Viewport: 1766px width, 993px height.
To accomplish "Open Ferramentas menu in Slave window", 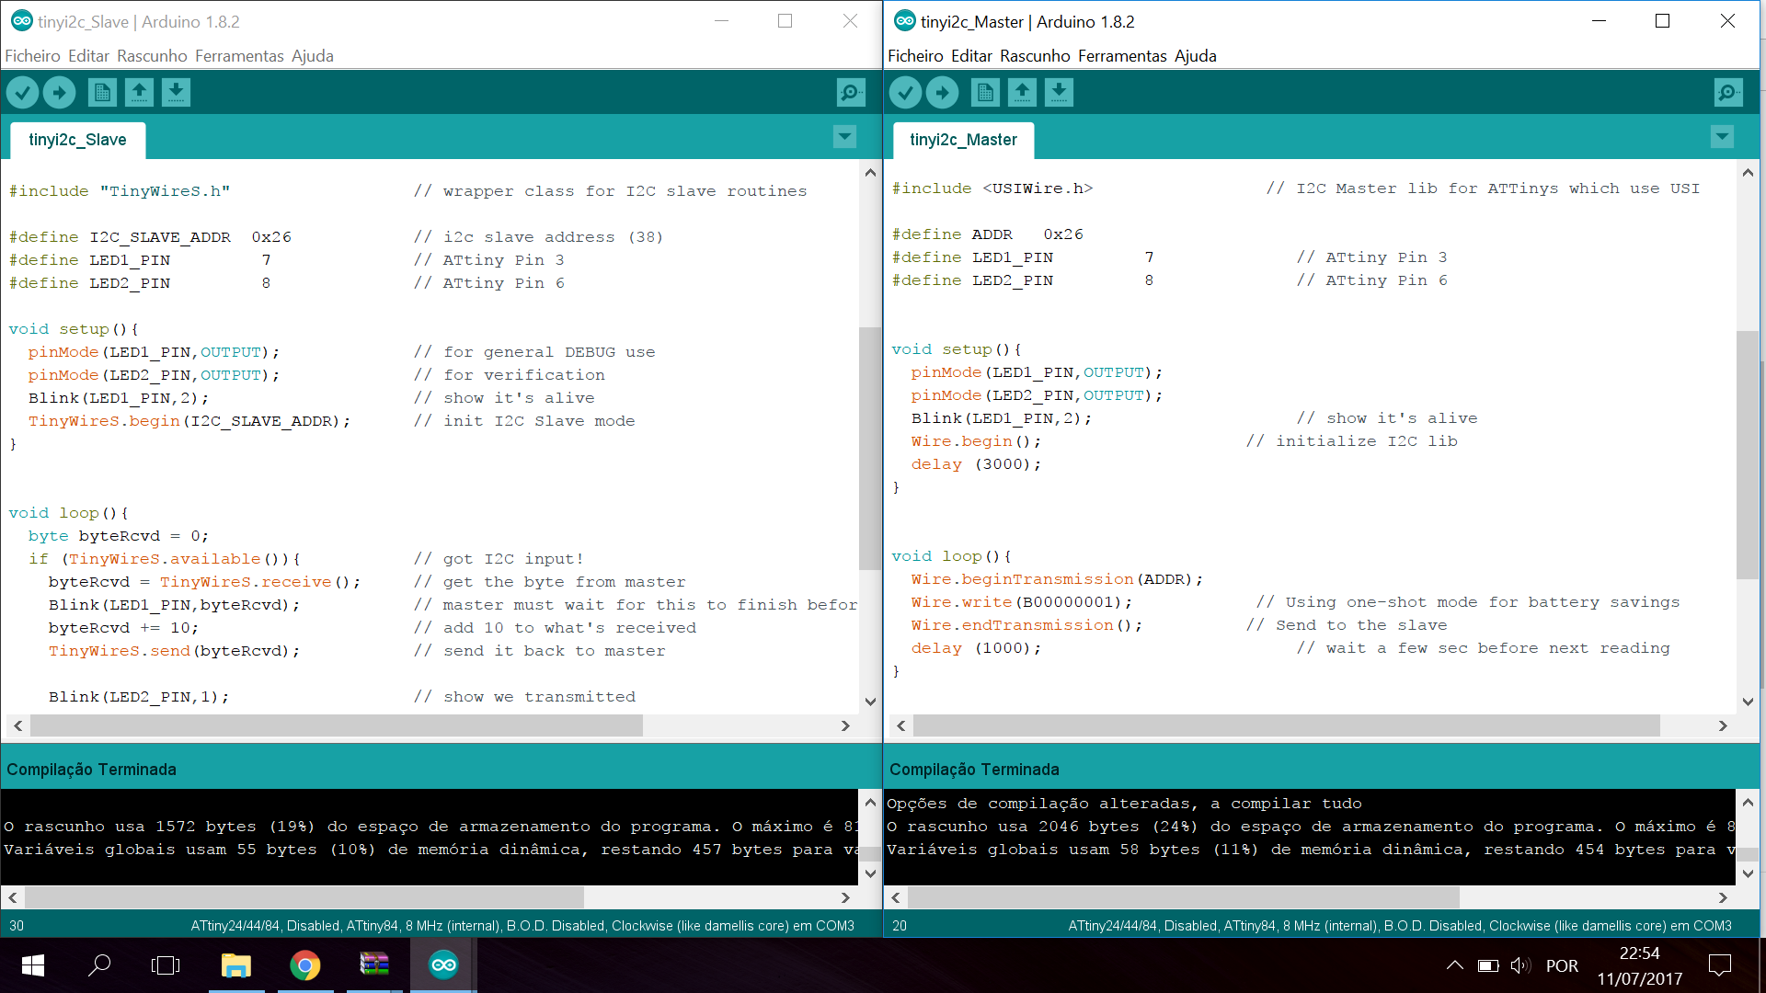I will (x=239, y=56).
